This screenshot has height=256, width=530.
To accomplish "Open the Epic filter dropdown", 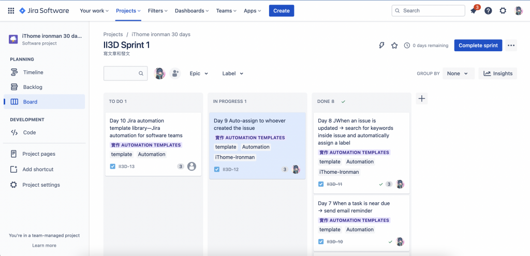I will 199,73.
